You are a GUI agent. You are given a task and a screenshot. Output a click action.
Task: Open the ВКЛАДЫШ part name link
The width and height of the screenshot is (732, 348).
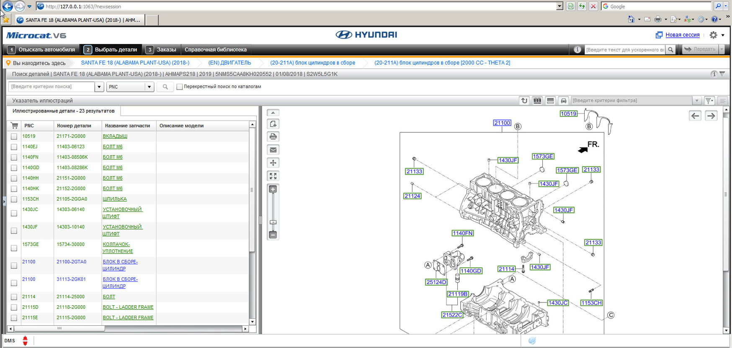click(115, 136)
